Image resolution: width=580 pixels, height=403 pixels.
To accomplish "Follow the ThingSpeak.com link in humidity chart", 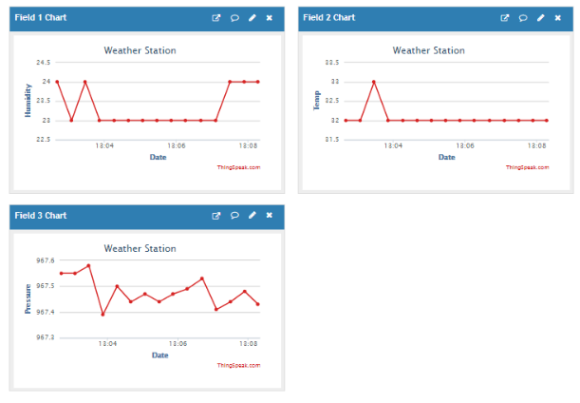I will (x=238, y=167).
